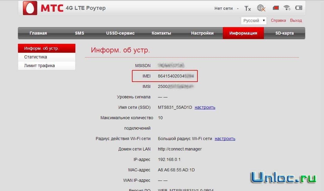Click the no-signal antenna icon
324x191 pixels.
247,8
